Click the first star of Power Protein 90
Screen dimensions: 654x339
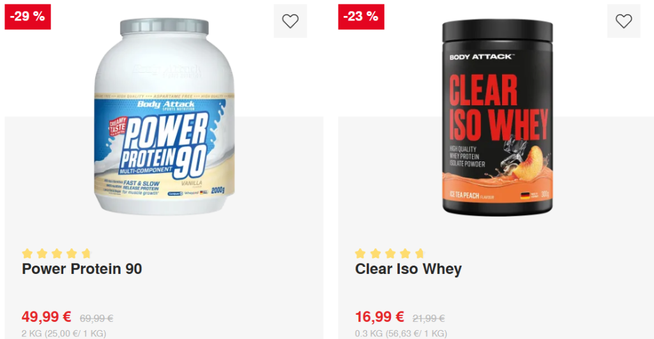[x=27, y=253]
